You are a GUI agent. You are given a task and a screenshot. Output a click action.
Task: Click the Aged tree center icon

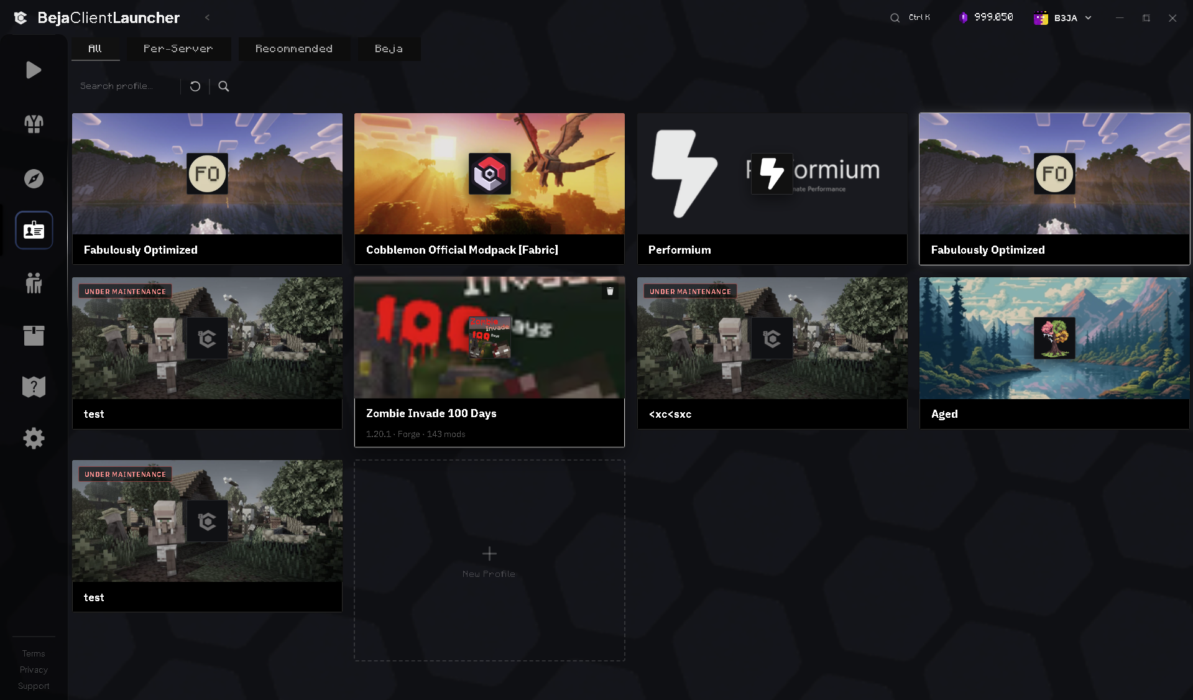click(1054, 338)
